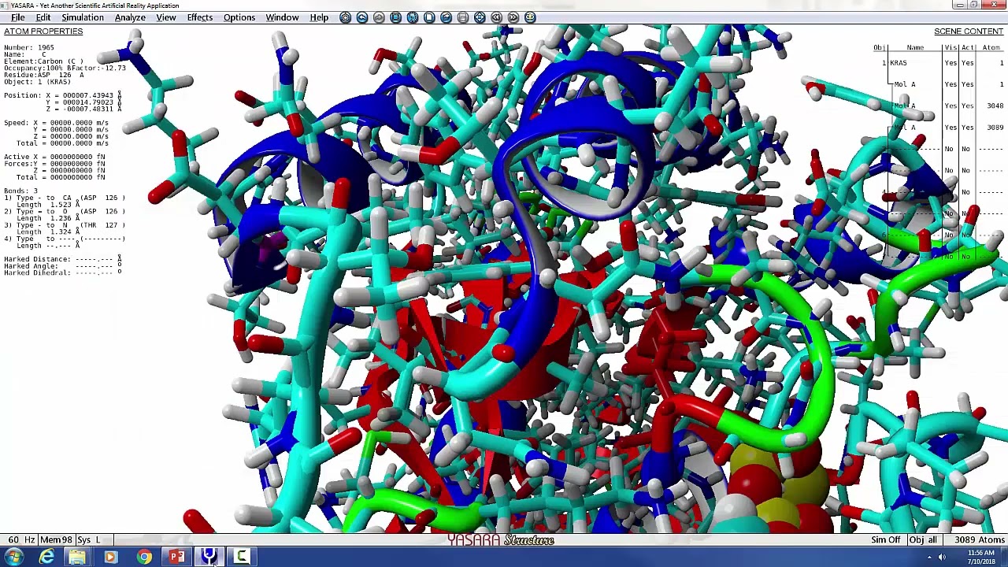Click the blank page toolbar icon
This screenshot has width=1008, height=567.
click(429, 17)
